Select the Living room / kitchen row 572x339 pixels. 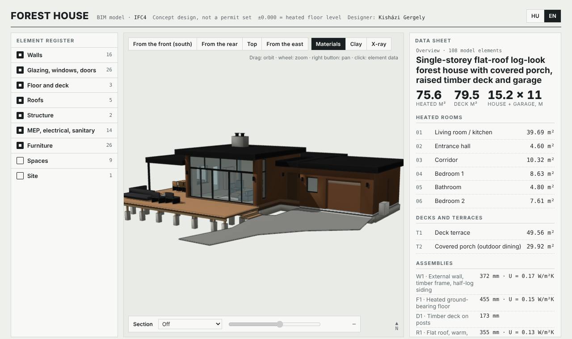pyautogui.click(x=485, y=132)
